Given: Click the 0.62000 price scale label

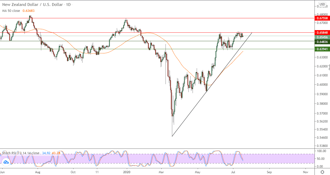Looking at the screenshot, I should 322,66.
